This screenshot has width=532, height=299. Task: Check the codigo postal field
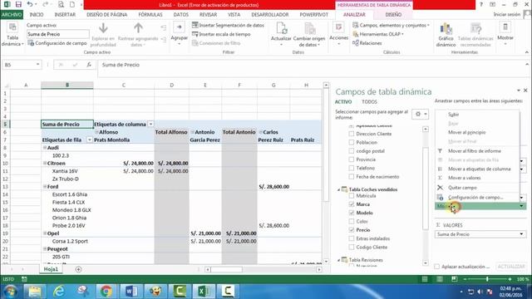[352, 151]
